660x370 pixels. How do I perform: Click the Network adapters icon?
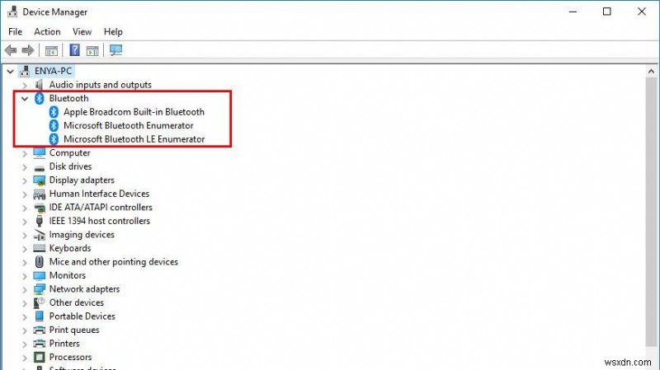coord(39,289)
